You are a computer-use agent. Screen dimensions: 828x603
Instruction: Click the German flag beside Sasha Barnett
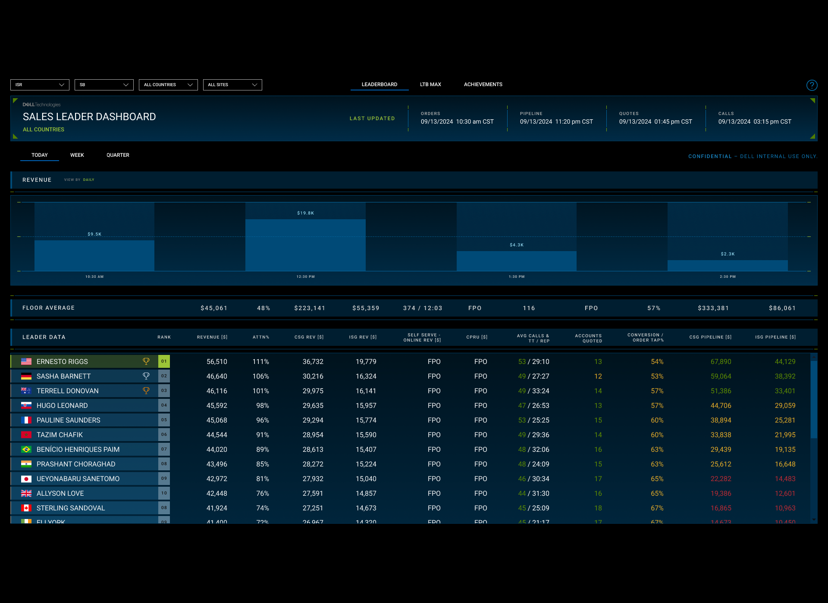tap(26, 376)
